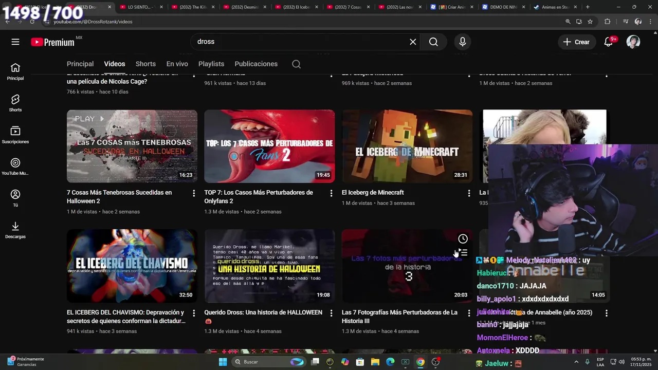The height and width of the screenshot is (370, 658).
Task: Search within the channel using the magnifier
Action: pyautogui.click(x=296, y=64)
